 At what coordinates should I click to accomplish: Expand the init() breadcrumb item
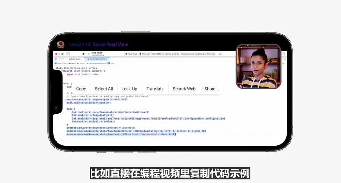click(x=111, y=63)
